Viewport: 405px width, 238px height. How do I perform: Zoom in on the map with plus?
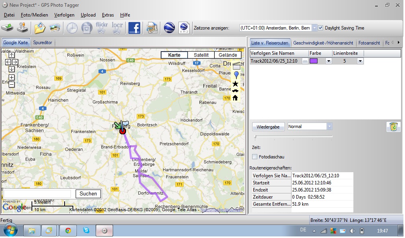(x=12, y=77)
